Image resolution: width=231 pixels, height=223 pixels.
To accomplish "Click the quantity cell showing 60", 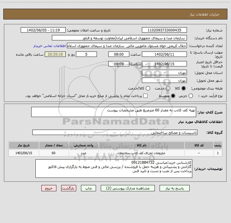I will tap(54, 153).
